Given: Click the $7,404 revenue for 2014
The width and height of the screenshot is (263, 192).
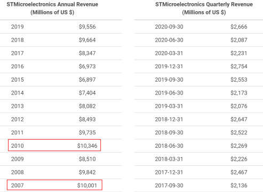Looking at the screenshot, I should (87, 93).
